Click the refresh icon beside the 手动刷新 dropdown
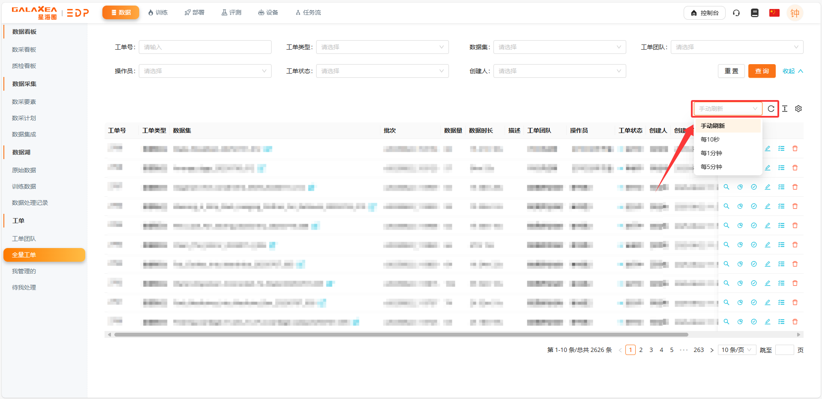Viewport: 822px width, 399px height. tap(771, 109)
